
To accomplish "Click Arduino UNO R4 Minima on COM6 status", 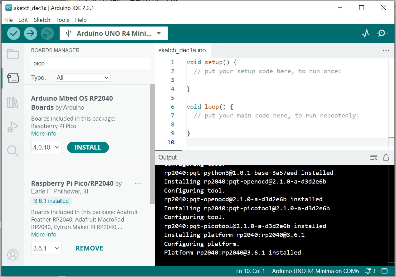I will click(x=315, y=271).
